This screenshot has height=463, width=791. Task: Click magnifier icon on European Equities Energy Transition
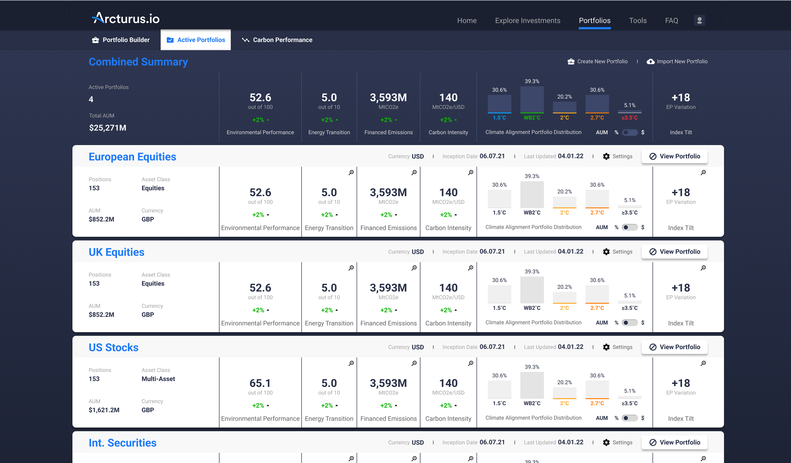(351, 173)
